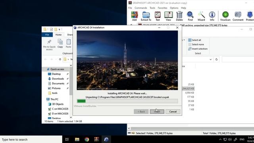This screenshot has height=143, width=254.
Task: Click Pin to Quick access in File Explorer
Action: click(x=49, y=45)
